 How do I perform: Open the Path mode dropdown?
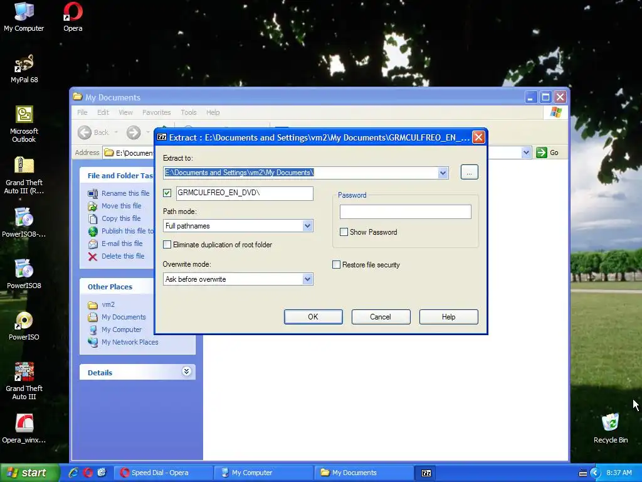307,226
